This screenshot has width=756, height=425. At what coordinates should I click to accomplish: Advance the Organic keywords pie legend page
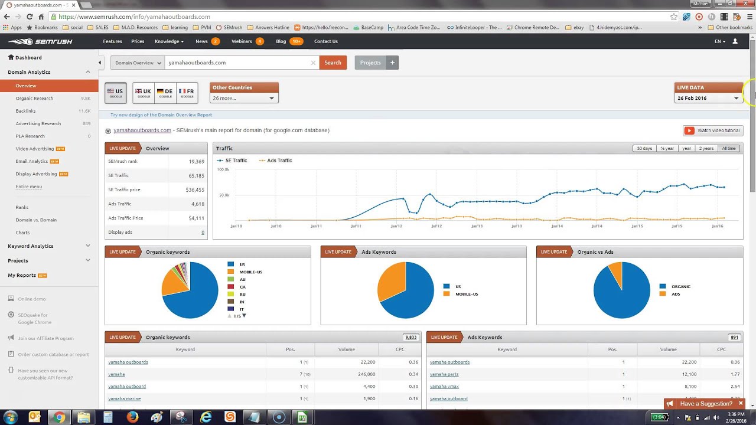(244, 316)
